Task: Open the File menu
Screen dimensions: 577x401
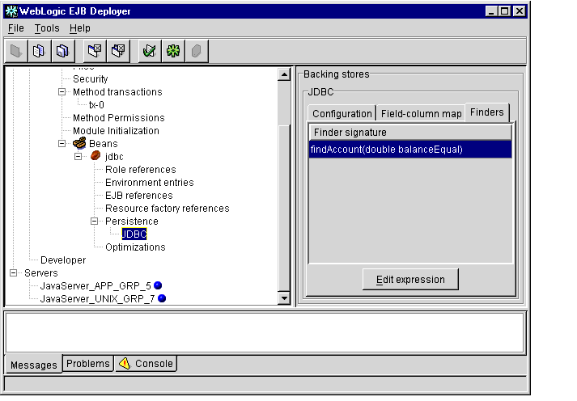Action: click(x=16, y=28)
